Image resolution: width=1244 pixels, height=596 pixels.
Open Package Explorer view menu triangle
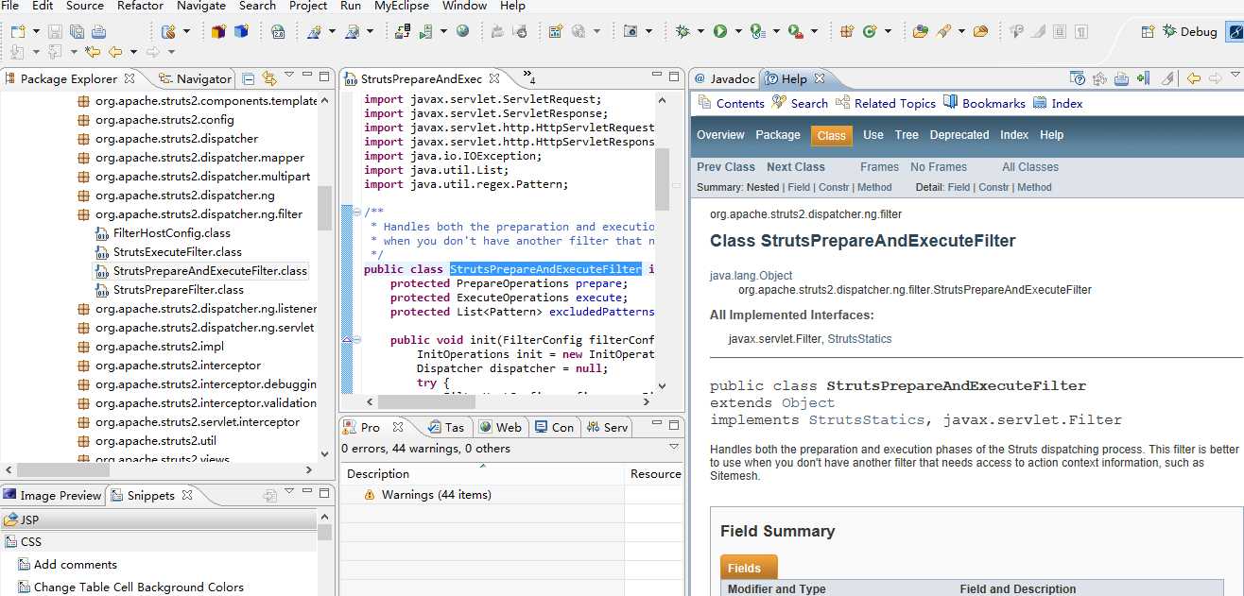(289, 77)
